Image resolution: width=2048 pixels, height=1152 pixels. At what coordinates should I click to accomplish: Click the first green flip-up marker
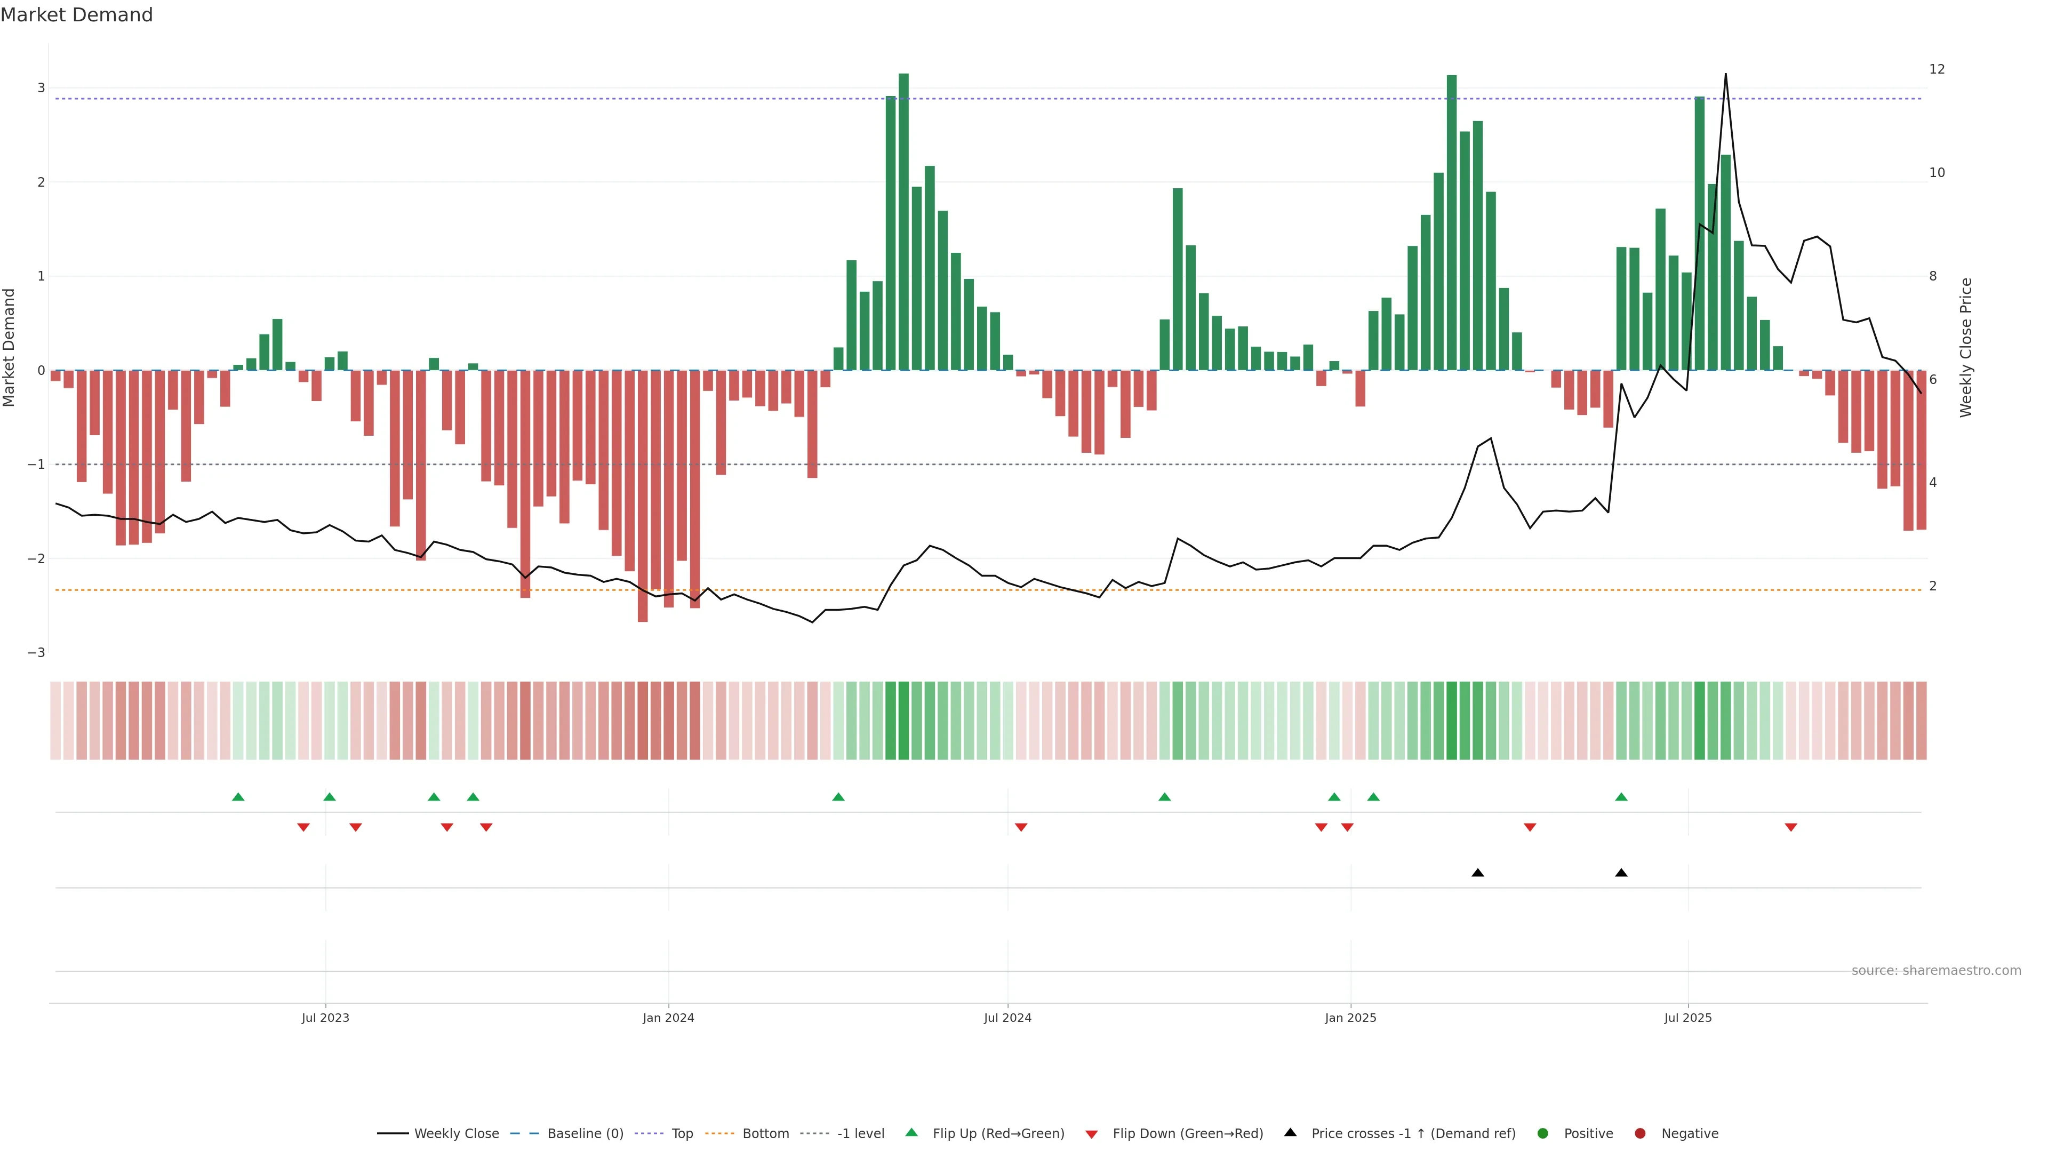point(238,797)
